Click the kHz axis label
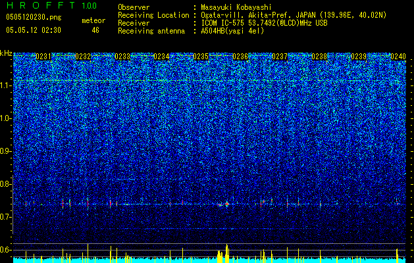This screenshot has height=263, width=414. (x=6, y=53)
